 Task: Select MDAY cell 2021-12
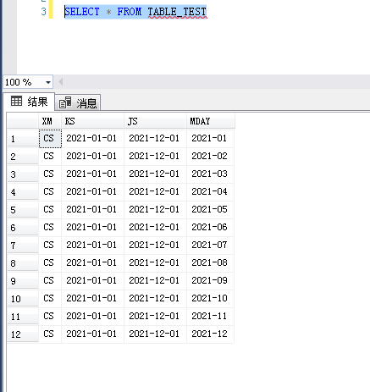pos(210,334)
